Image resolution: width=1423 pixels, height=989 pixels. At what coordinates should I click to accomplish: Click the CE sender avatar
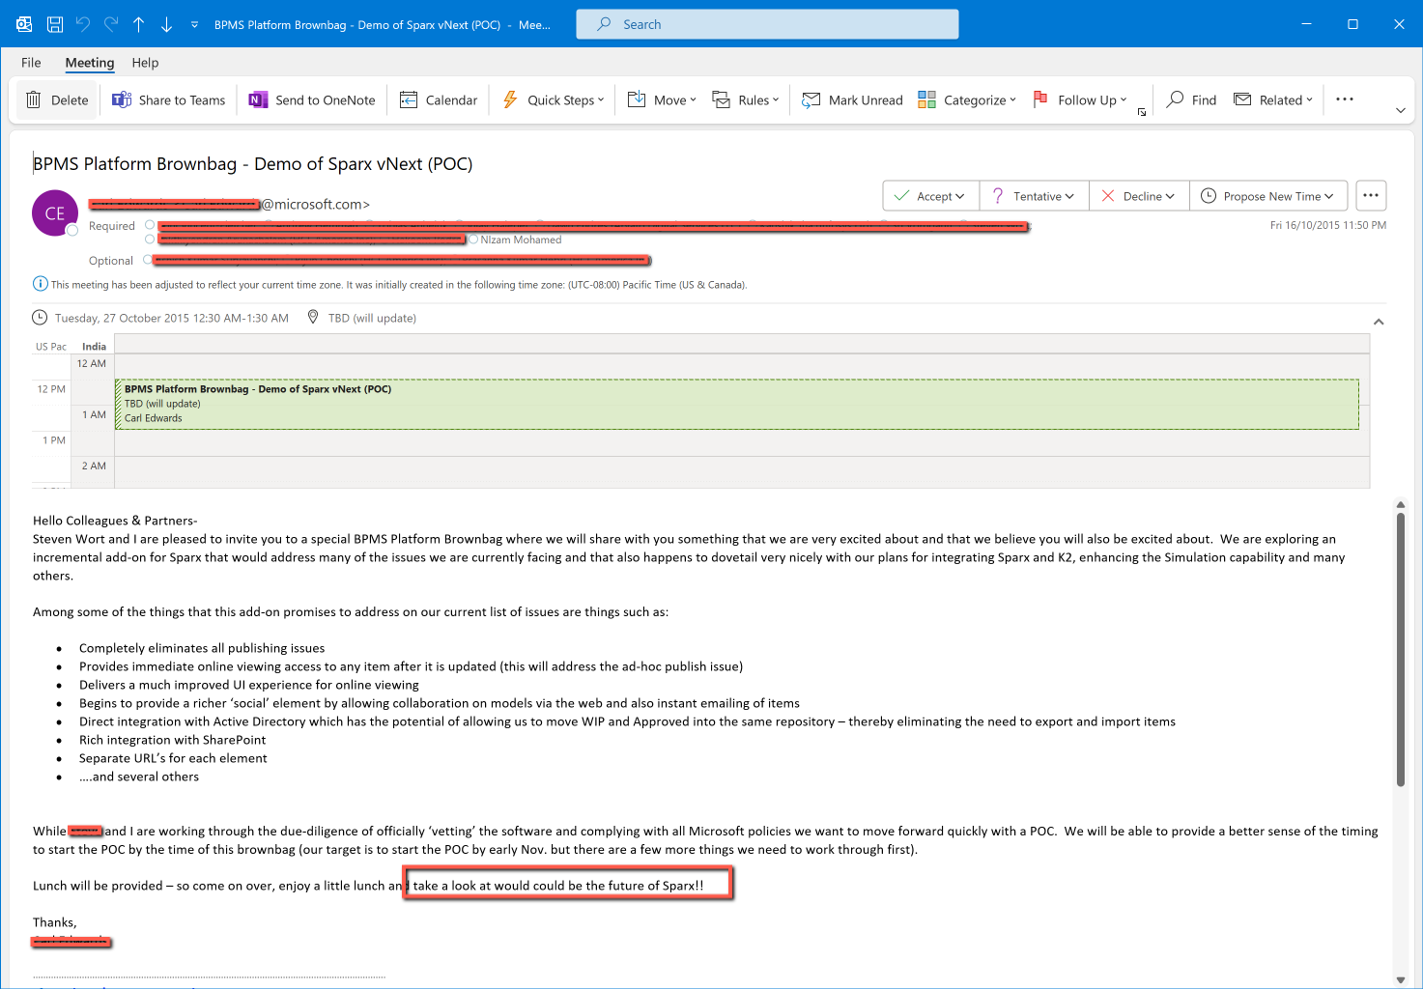(x=55, y=213)
